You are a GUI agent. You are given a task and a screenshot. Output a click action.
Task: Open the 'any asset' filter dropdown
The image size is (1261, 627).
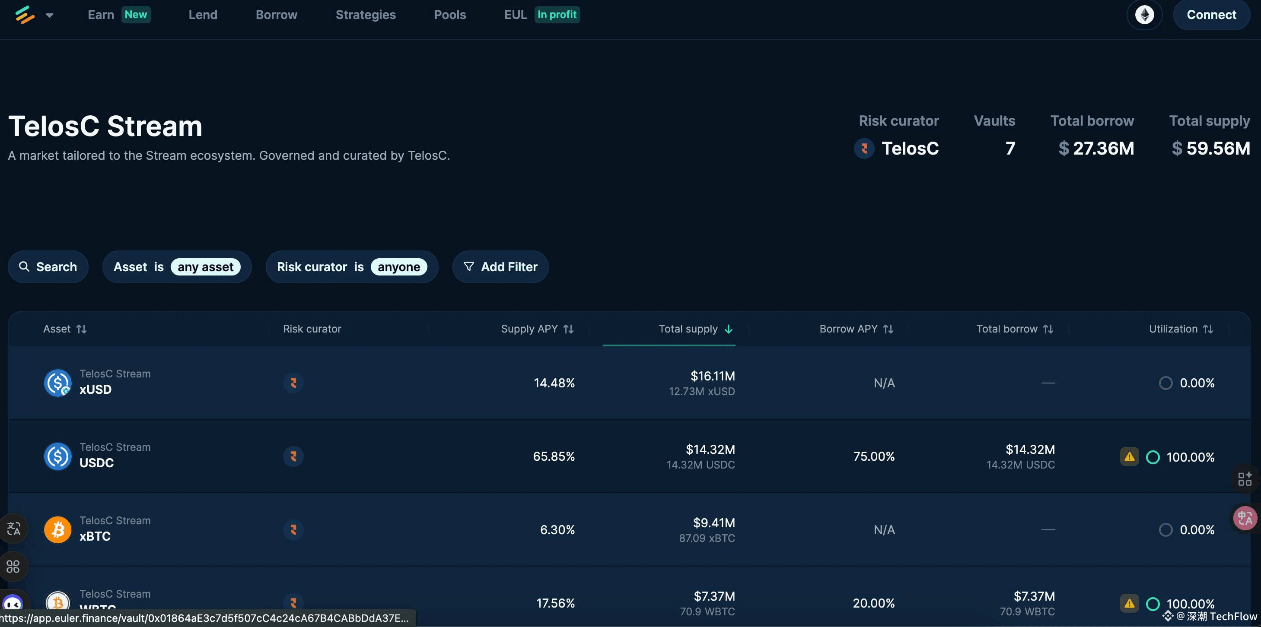click(205, 266)
